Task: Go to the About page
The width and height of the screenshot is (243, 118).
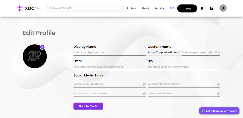Action: click(x=145, y=9)
